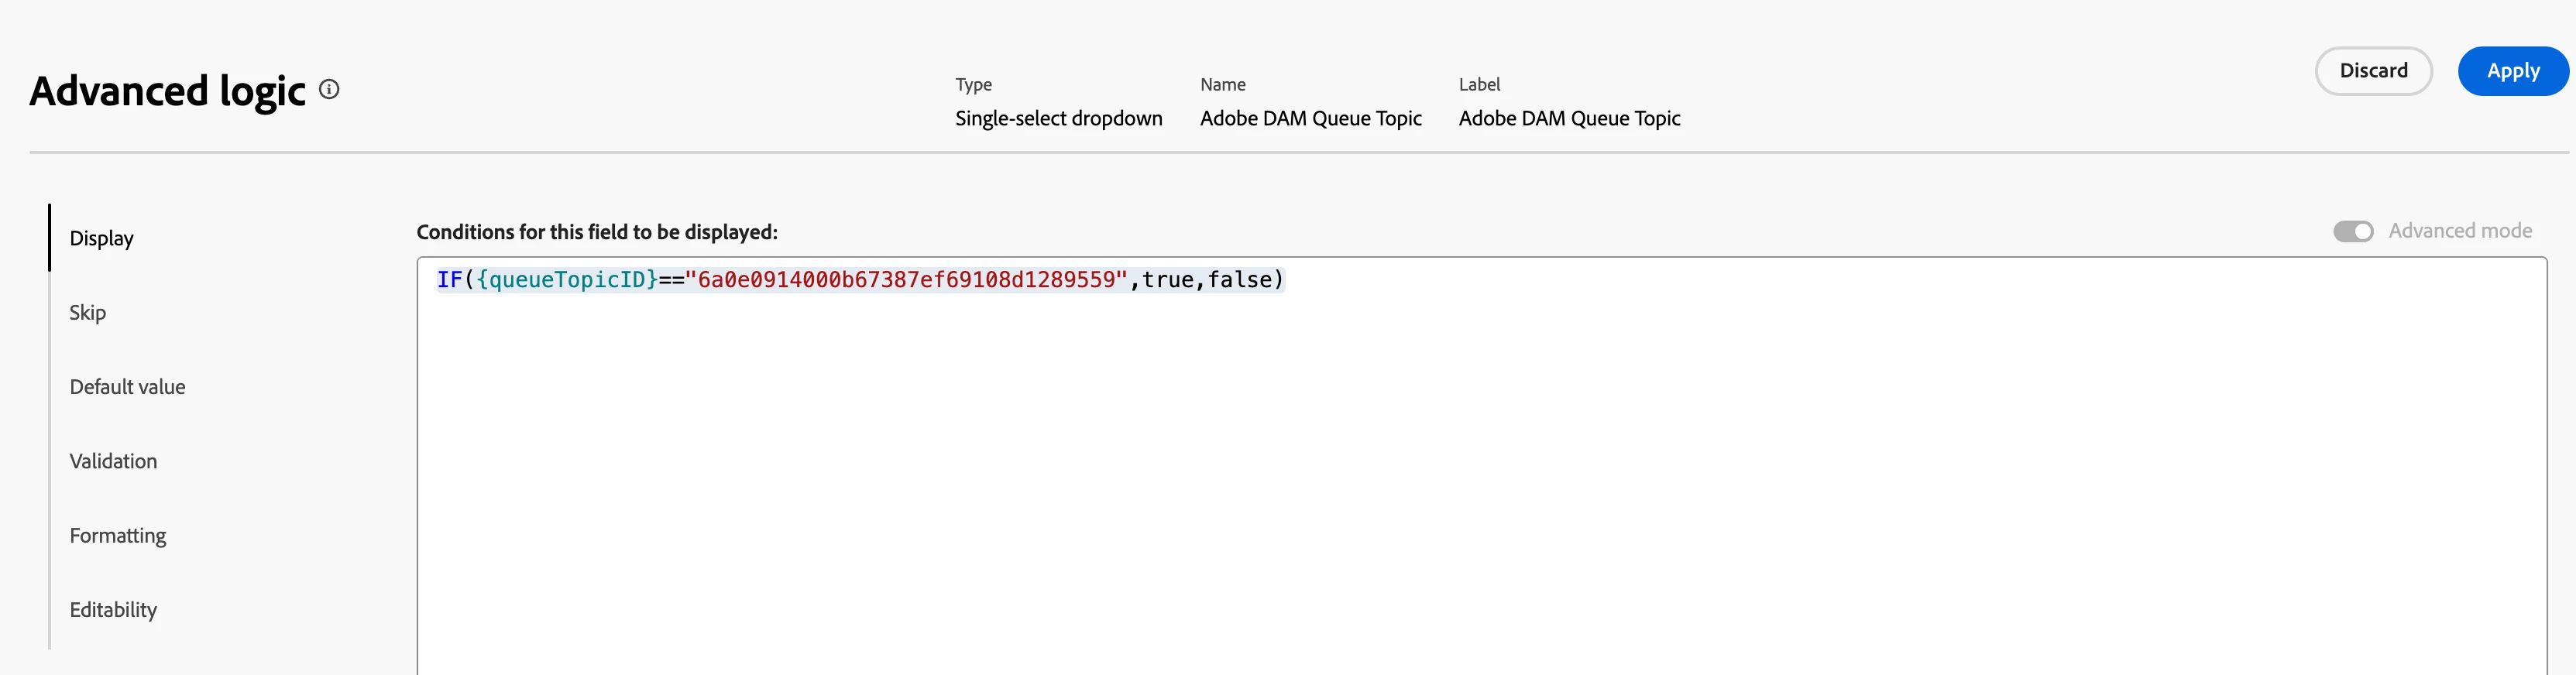The width and height of the screenshot is (2576, 675).
Task: Click the info icon beside Advanced logic
Action: [x=329, y=90]
